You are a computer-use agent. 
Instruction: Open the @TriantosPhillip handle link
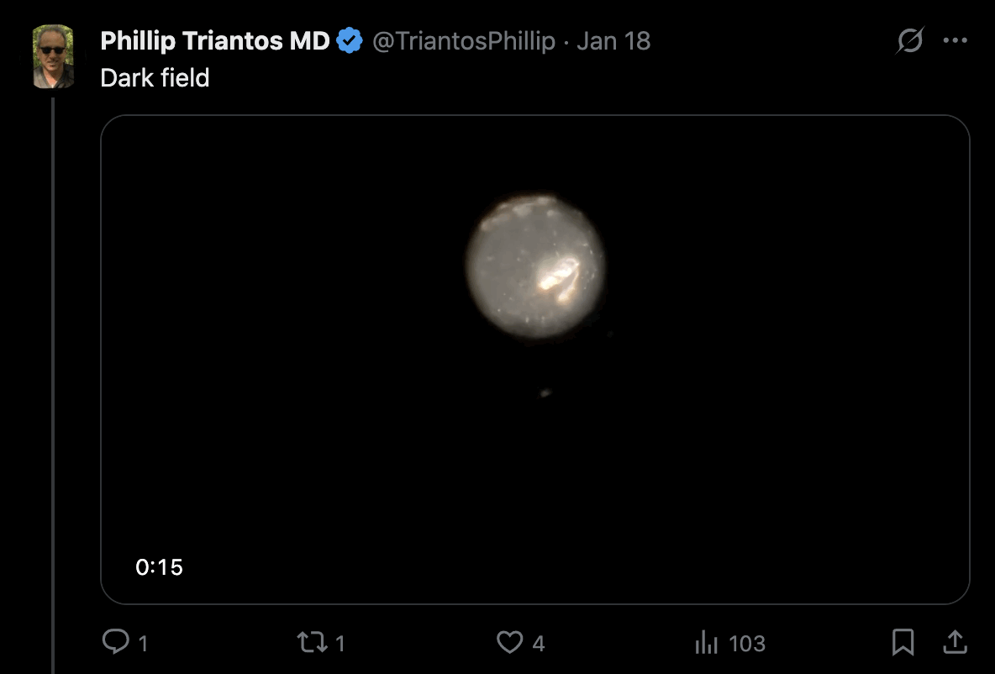click(463, 41)
